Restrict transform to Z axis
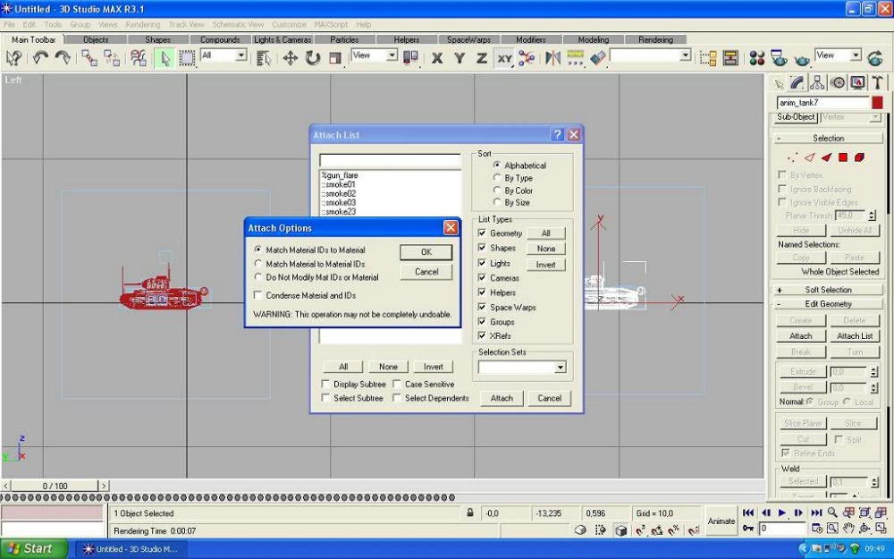Viewport: 894px width, 559px height. (x=482, y=57)
